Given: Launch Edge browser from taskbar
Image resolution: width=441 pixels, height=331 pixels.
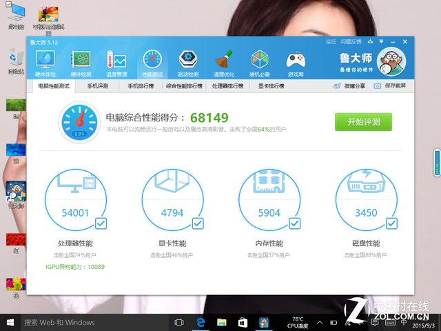Looking at the screenshot, I should [x=201, y=323].
